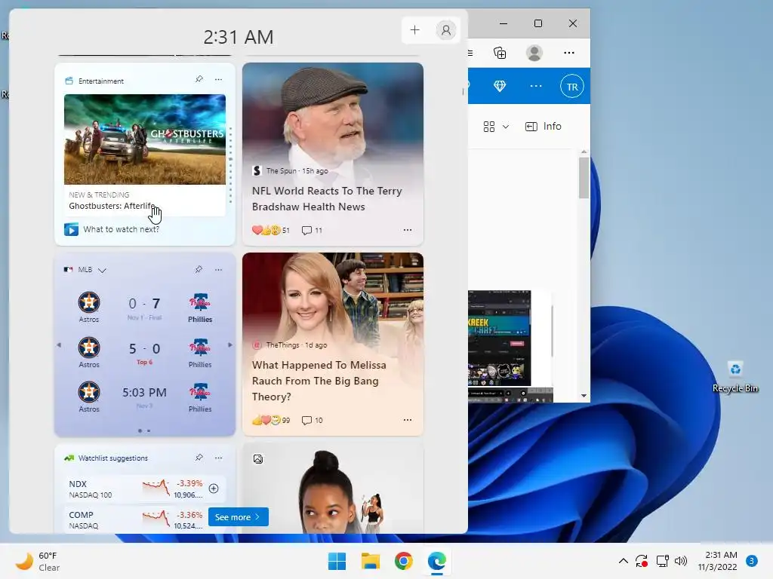Show previous MLB games with left arrow
773x579 pixels.
tap(59, 345)
